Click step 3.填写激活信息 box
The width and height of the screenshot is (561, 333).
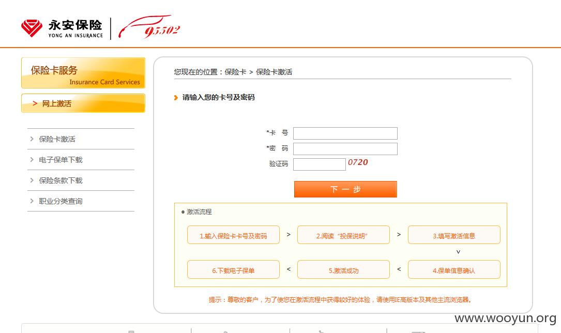click(454, 235)
